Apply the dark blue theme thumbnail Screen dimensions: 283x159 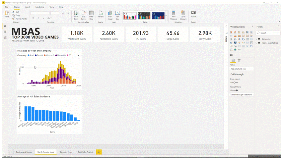pyautogui.click(x=158, y=16)
